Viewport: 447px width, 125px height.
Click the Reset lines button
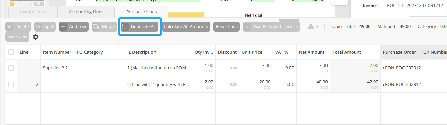(x=227, y=27)
